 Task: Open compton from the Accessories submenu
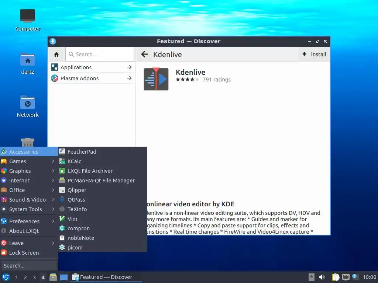point(103,228)
